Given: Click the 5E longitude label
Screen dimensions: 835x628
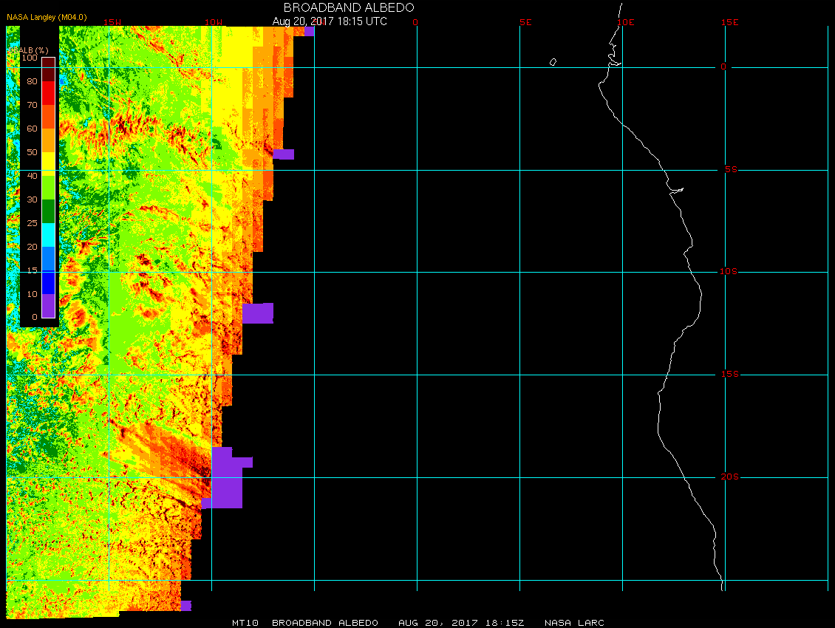Looking at the screenshot, I should click(x=525, y=22).
